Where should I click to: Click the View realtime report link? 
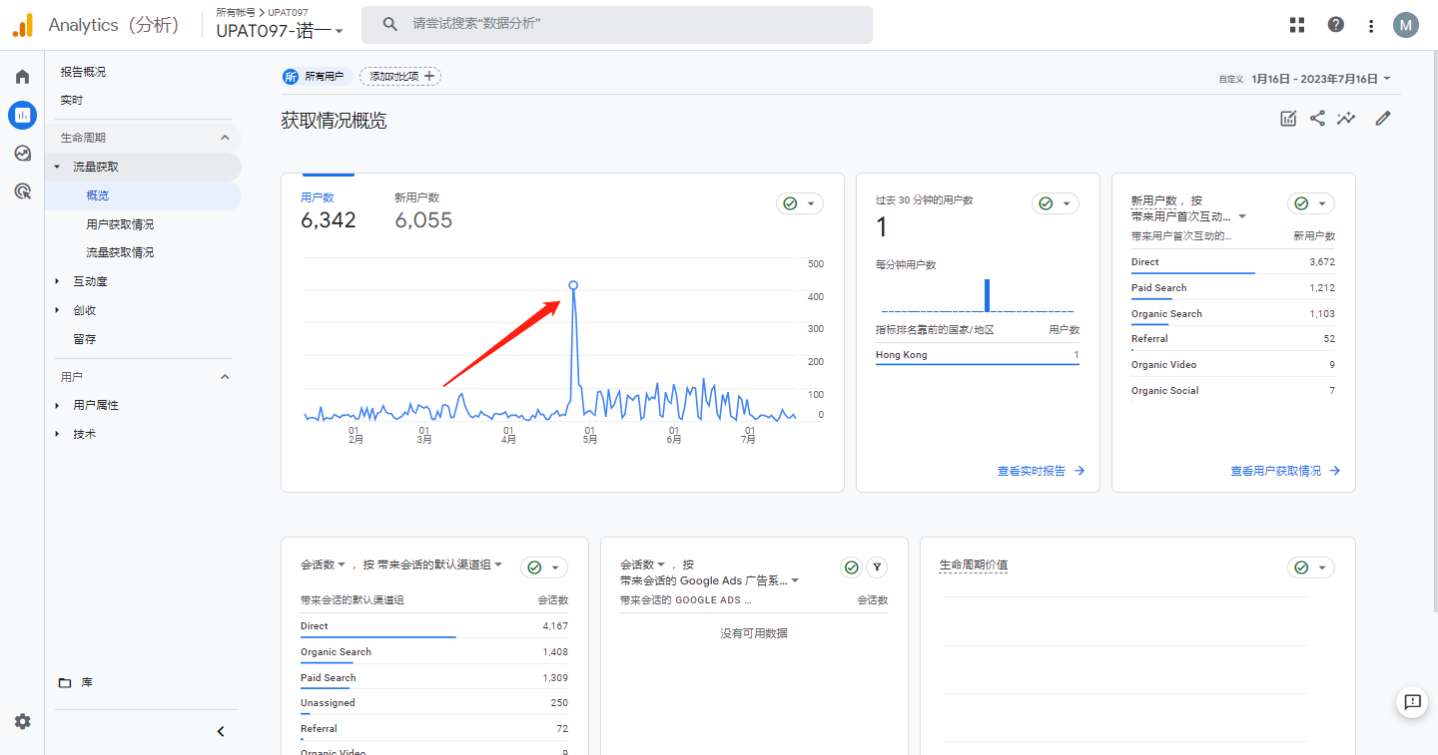[1041, 471]
